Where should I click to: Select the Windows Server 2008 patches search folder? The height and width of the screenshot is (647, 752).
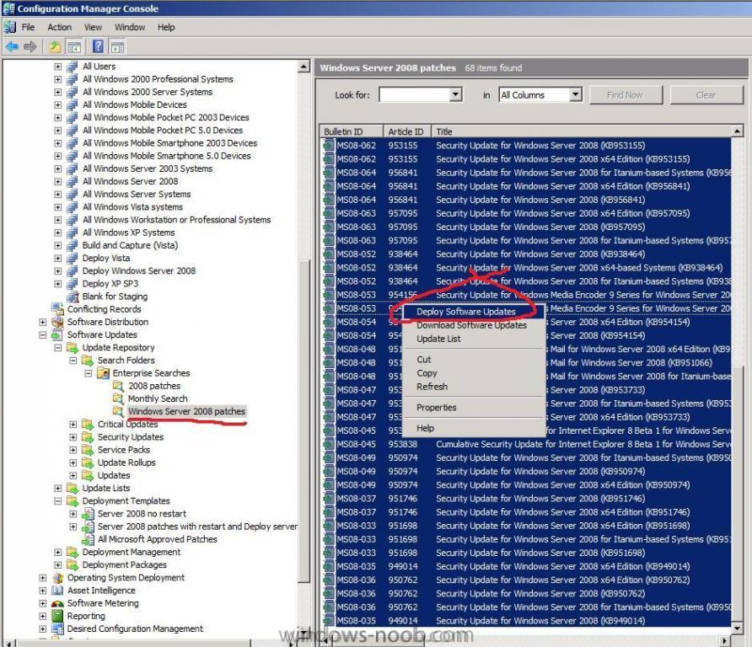[x=186, y=411]
